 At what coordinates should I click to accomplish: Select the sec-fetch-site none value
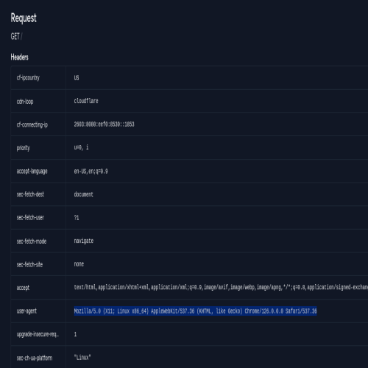click(x=79, y=264)
